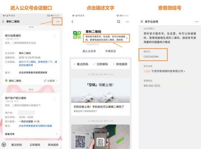This screenshot has height=149, width=201.
Task: Tap search magnifier on profile page
Action: (119, 22)
